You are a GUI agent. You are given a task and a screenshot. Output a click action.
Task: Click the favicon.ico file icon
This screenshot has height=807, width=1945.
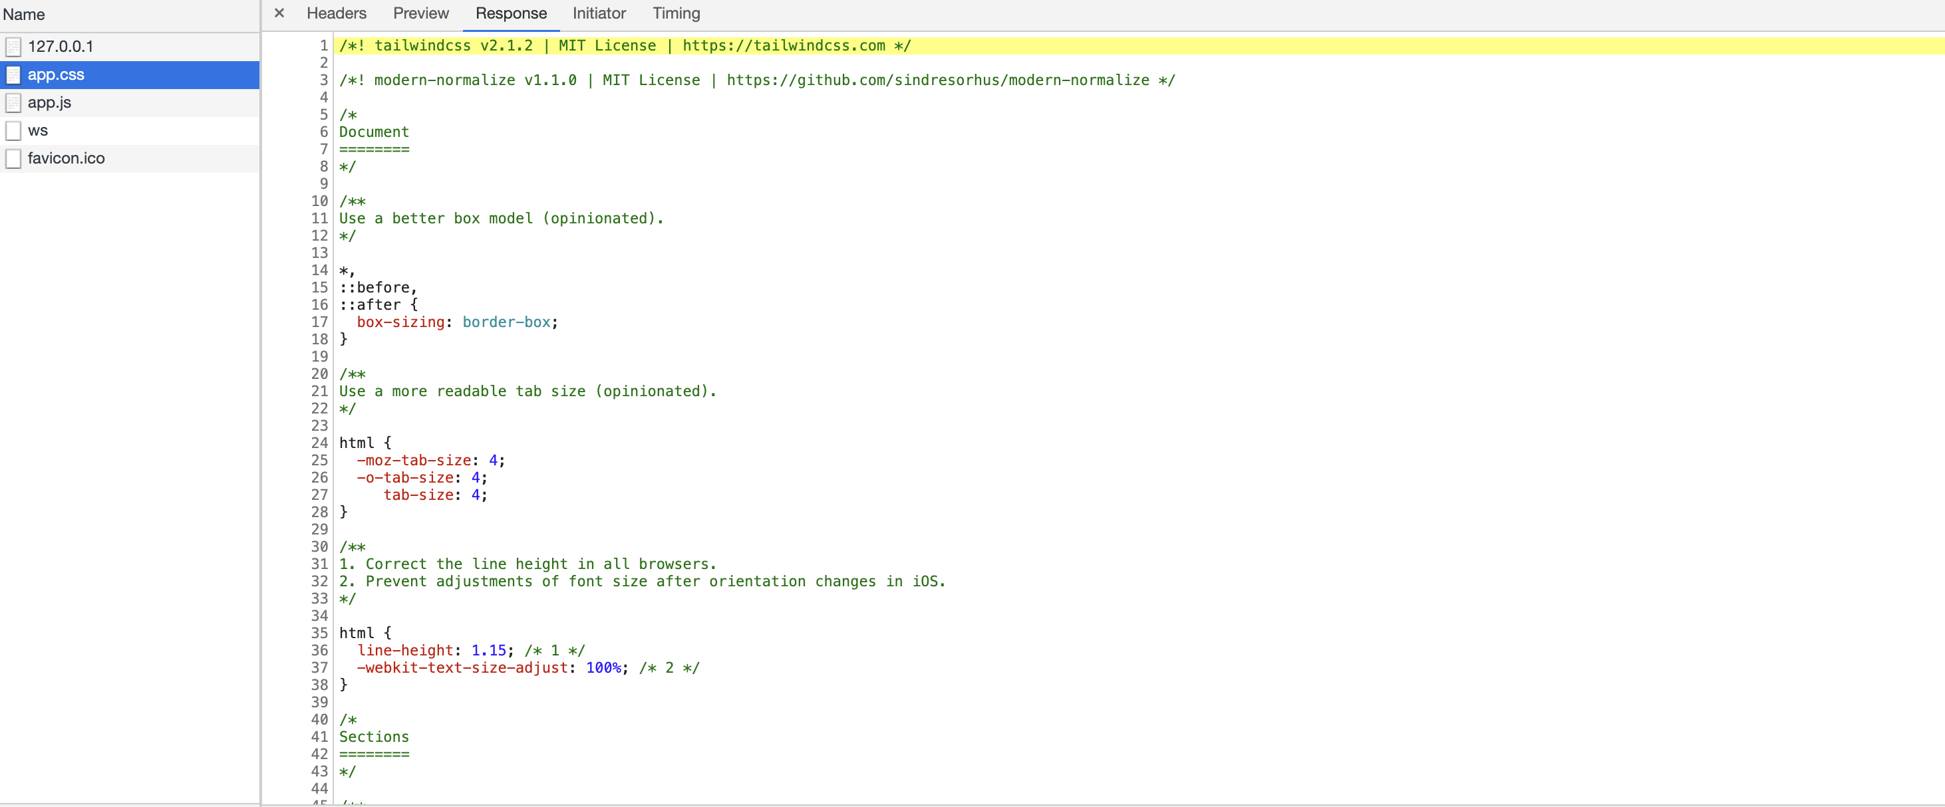[13, 158]
